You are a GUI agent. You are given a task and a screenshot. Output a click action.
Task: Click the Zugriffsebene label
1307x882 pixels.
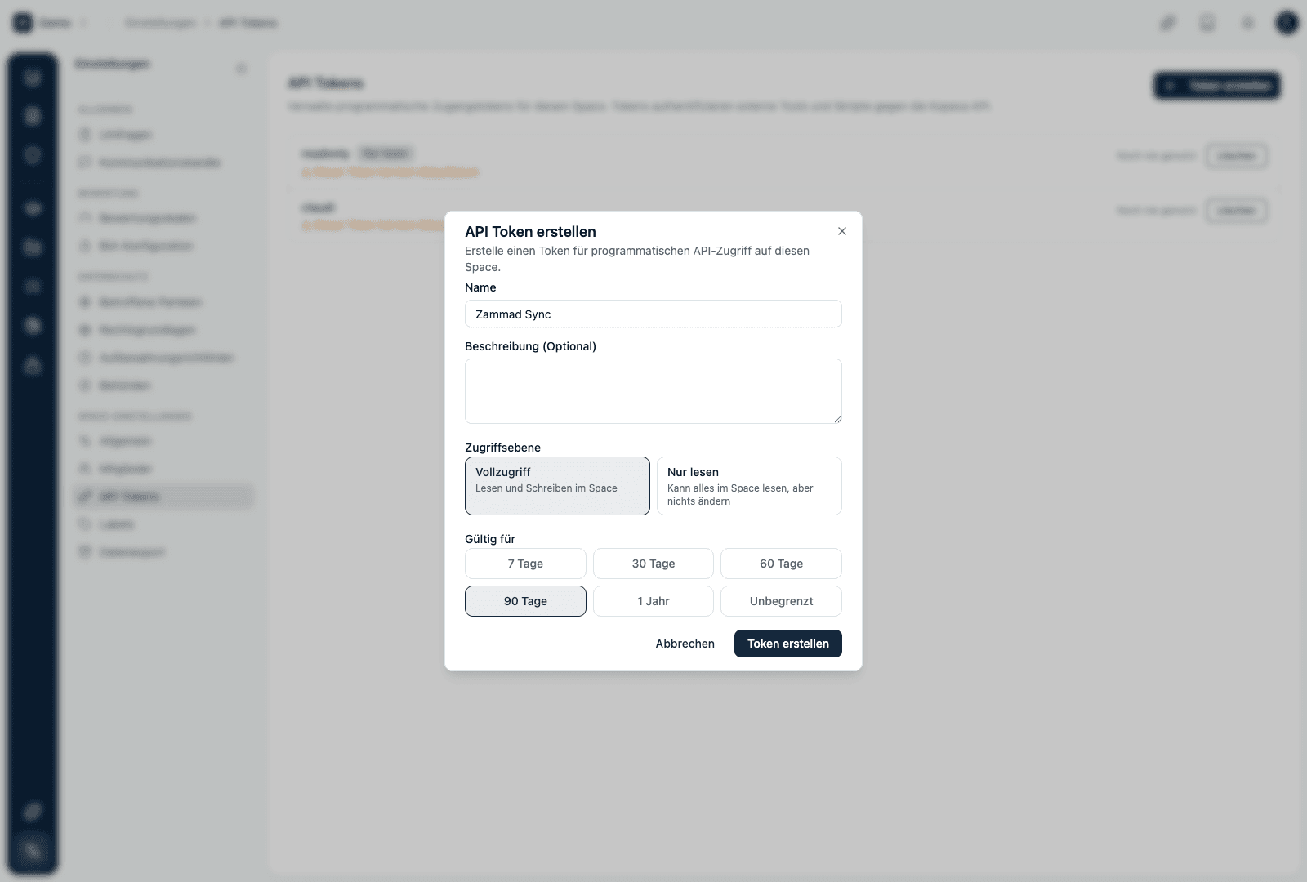(x=502, y=448)
